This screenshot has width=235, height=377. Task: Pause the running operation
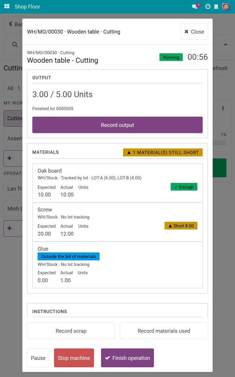[x=38, y=358]
